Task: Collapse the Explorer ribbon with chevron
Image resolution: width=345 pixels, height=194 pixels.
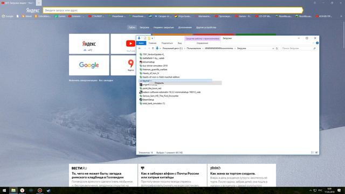Action: coord(313,43)
